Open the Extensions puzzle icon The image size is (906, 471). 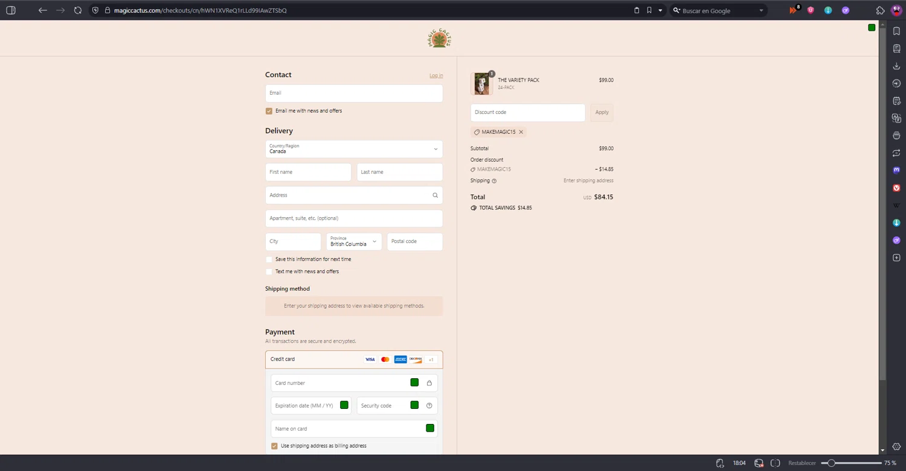tap(880, 10)
